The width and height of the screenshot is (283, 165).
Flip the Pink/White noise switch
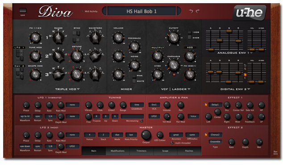[x=134, y=79]
